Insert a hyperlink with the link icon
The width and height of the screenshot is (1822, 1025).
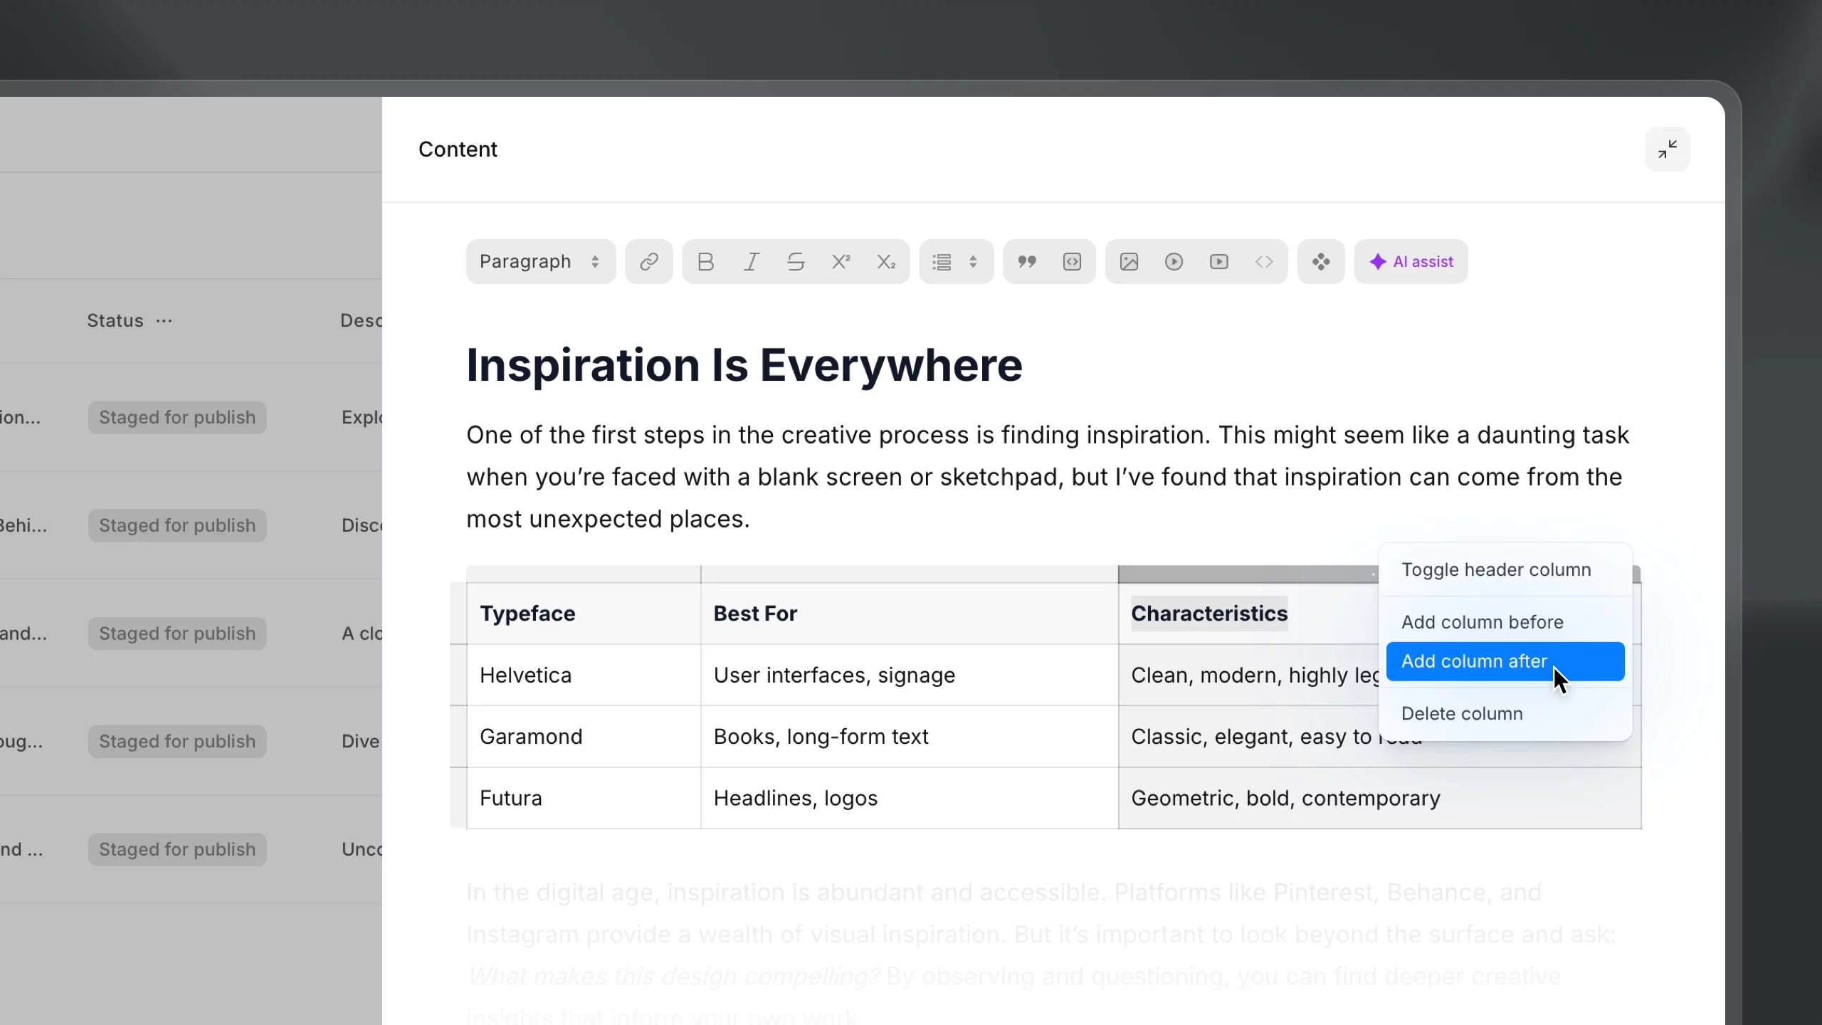[648, 261]
